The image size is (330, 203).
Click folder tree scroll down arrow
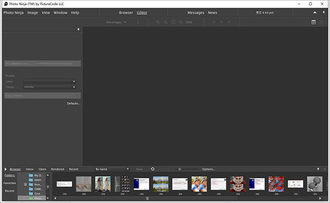tap(48, 198)
